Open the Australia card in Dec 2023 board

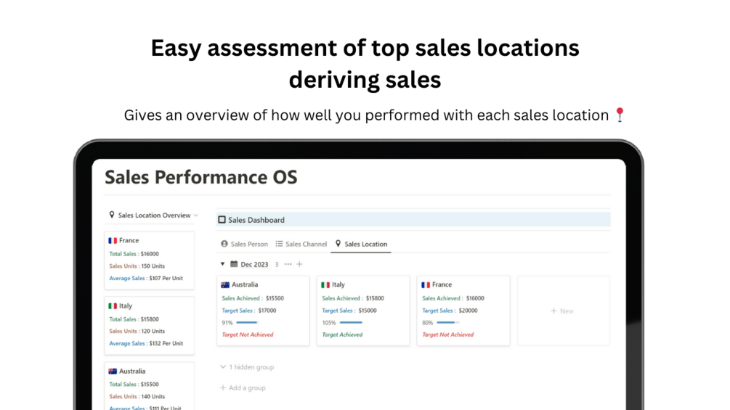click(x=263, y=311)
